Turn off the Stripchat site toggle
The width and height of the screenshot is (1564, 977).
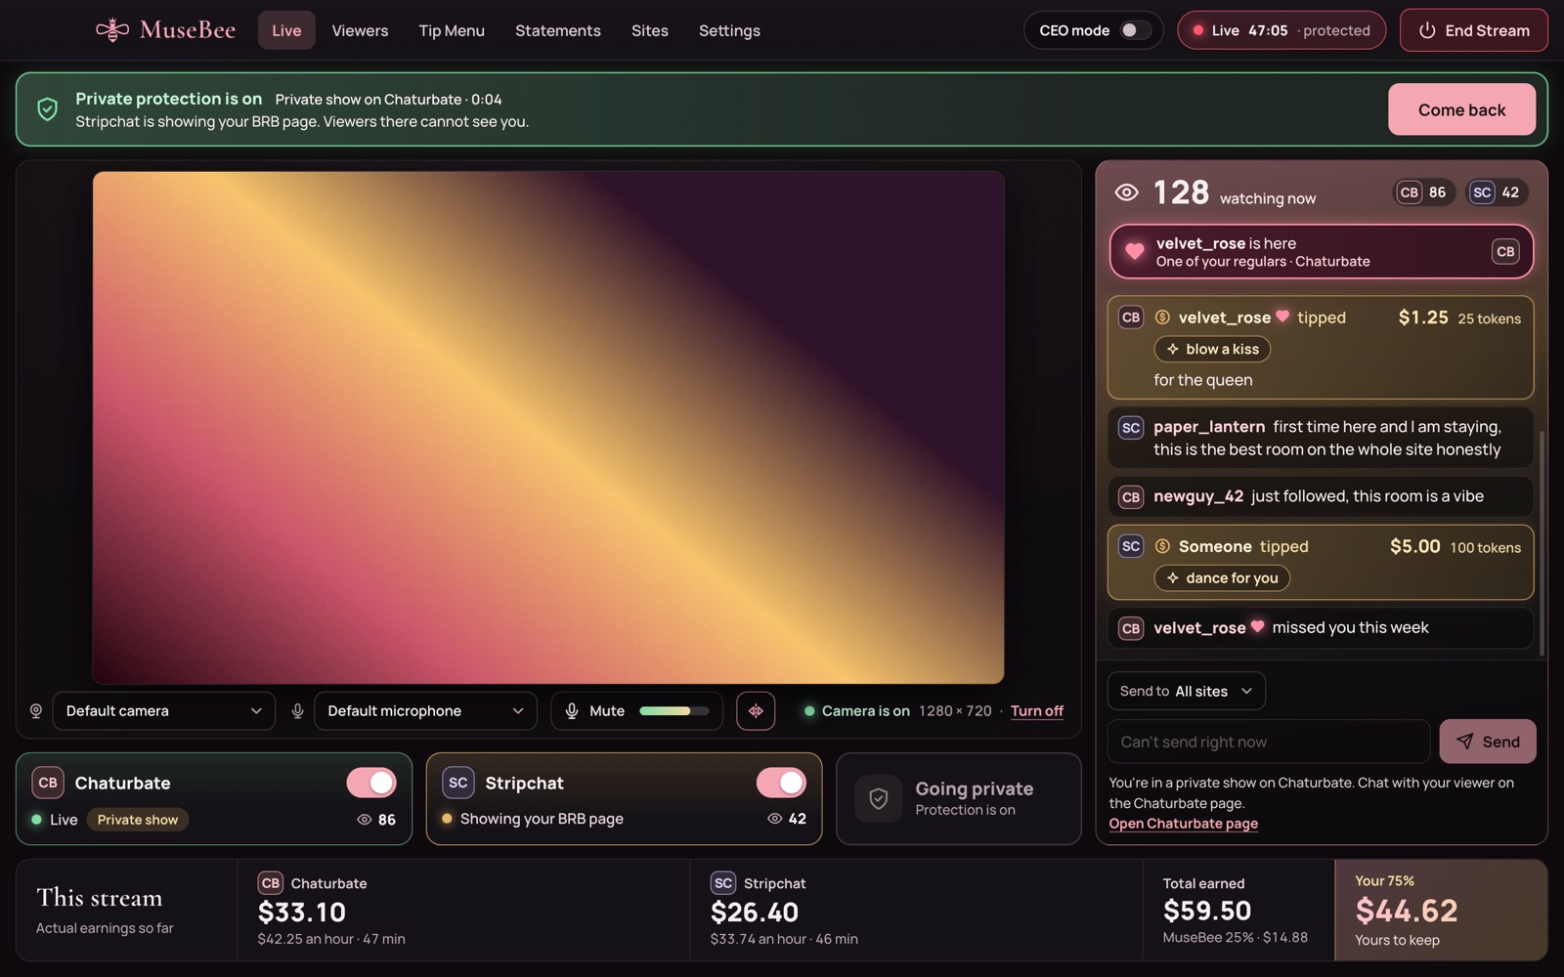781,783
